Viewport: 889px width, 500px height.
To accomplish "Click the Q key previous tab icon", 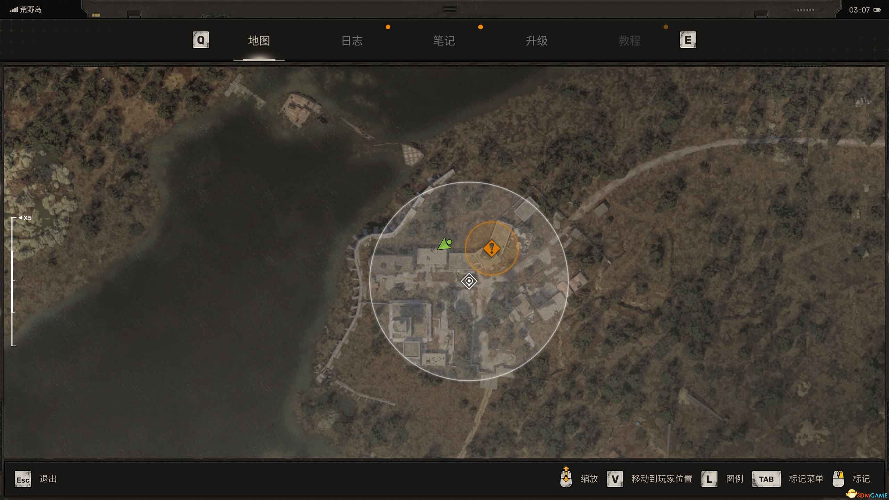I will click(x=201, y=40).
